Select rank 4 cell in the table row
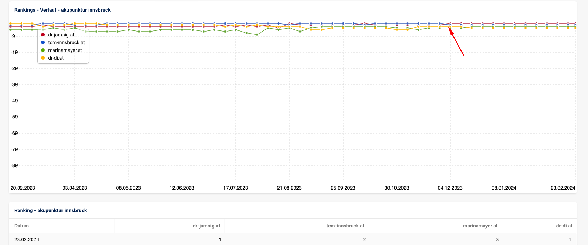The width and height of the screenshot is (588, 245). (570, 240)
